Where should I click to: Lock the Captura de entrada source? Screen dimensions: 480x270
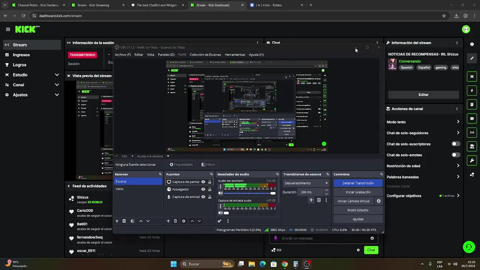tap(210, 197)
